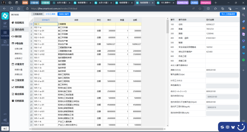247x132 pixels.
Task: Expand the 0号台账 section
Action: pos(17,44)
